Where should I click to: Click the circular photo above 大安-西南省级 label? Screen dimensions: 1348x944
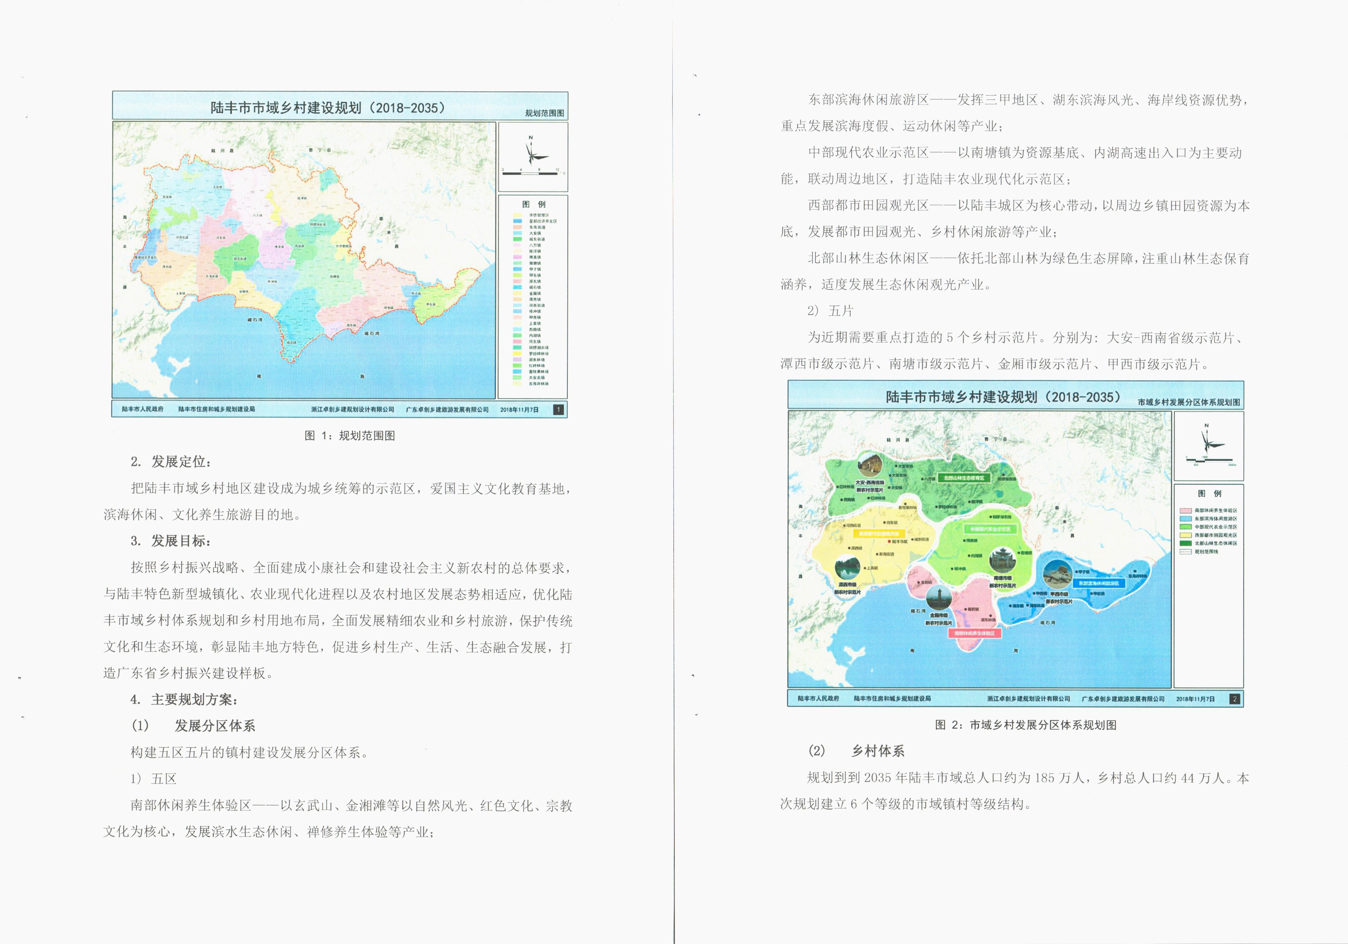[x=871, y=465]
